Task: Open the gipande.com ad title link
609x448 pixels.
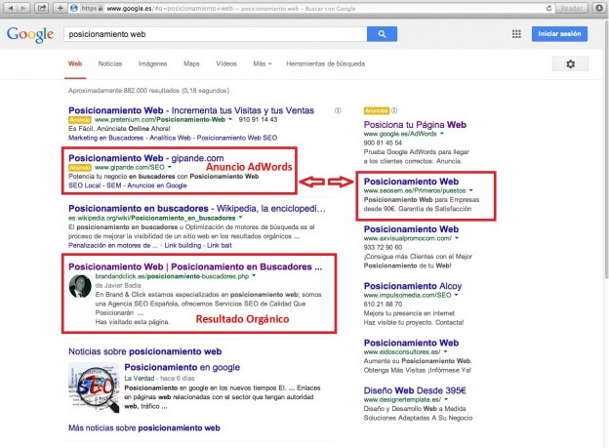Action: click(146, 158)
